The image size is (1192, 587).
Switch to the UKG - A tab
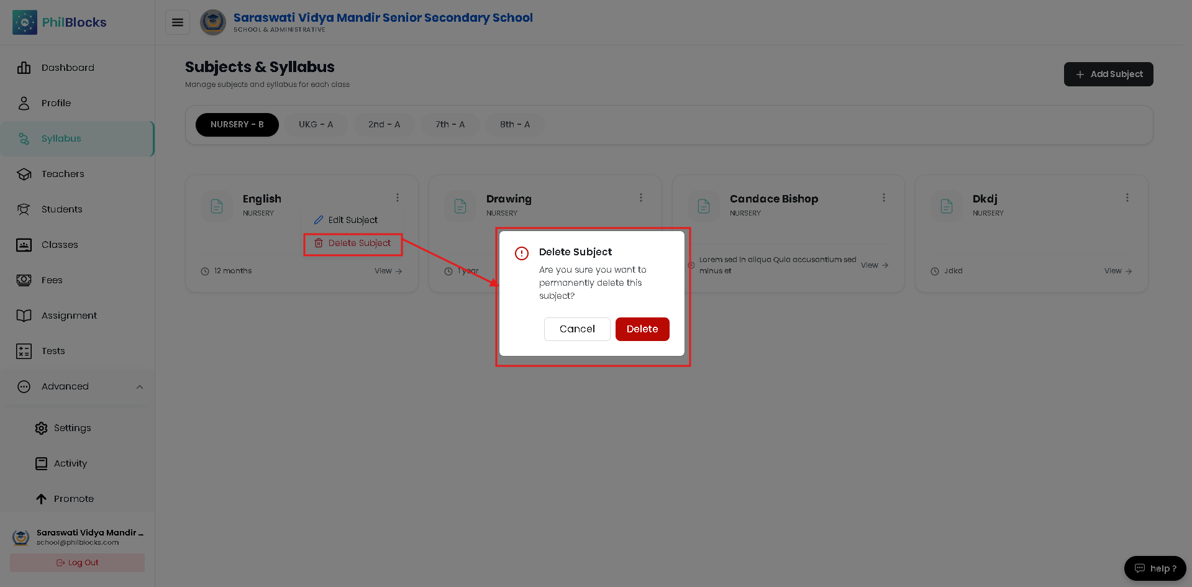tap(316, 124)
